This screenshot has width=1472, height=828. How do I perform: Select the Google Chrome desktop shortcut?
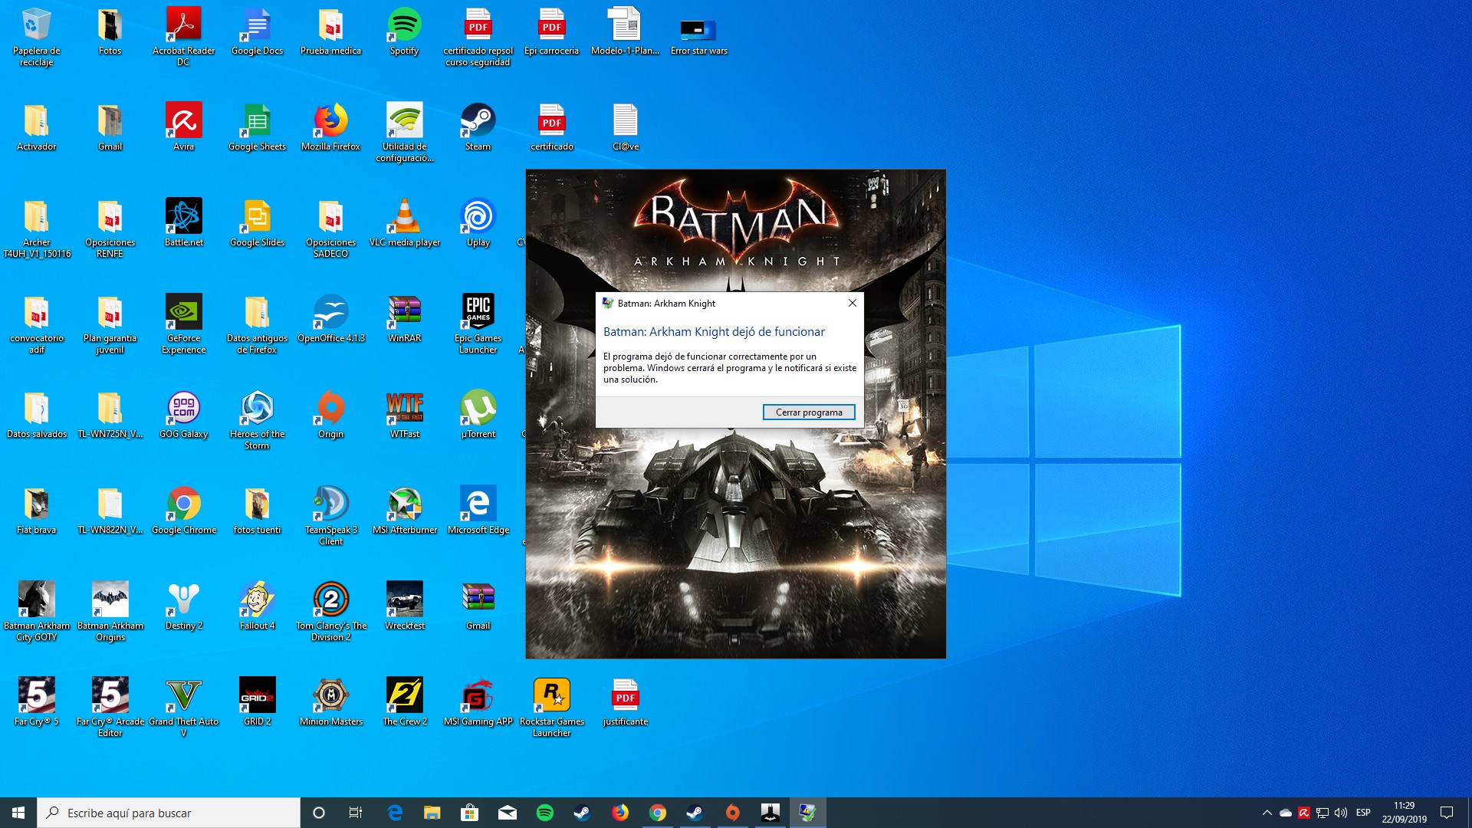coord(183,510)
